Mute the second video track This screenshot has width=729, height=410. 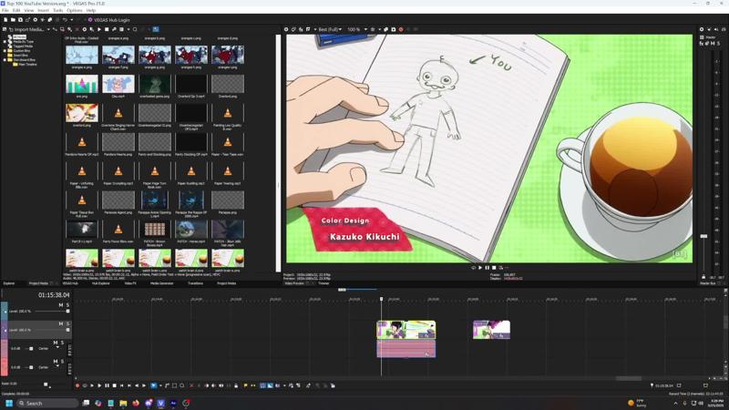click(60, 323)
